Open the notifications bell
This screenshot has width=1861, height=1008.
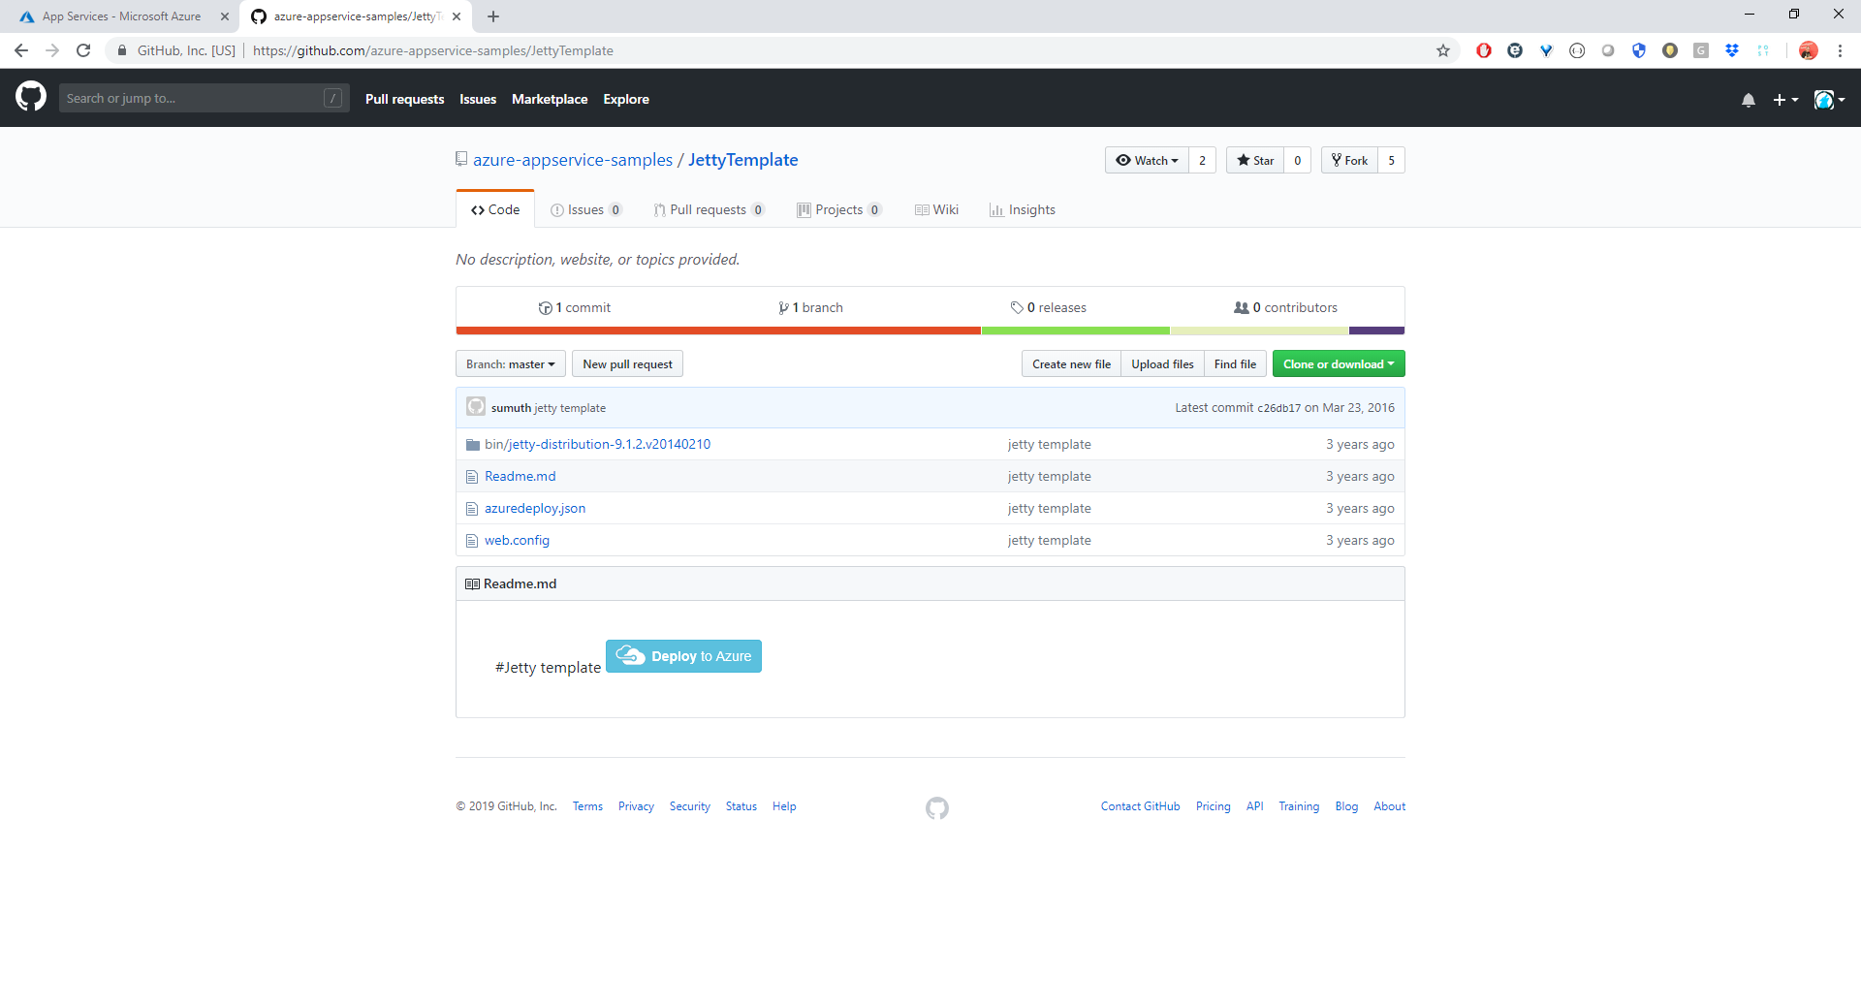(1749, 100)
